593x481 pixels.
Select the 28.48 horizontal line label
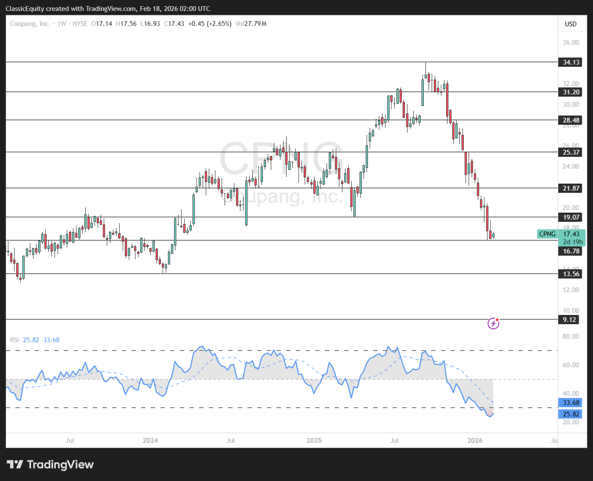tap(571, 120)
